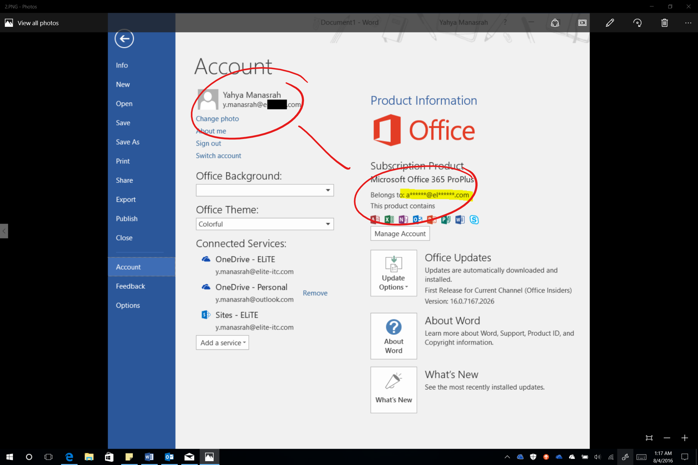Select Options in the blue sidebar
Viewport: 698px width, 465px height.
(128, 305)
